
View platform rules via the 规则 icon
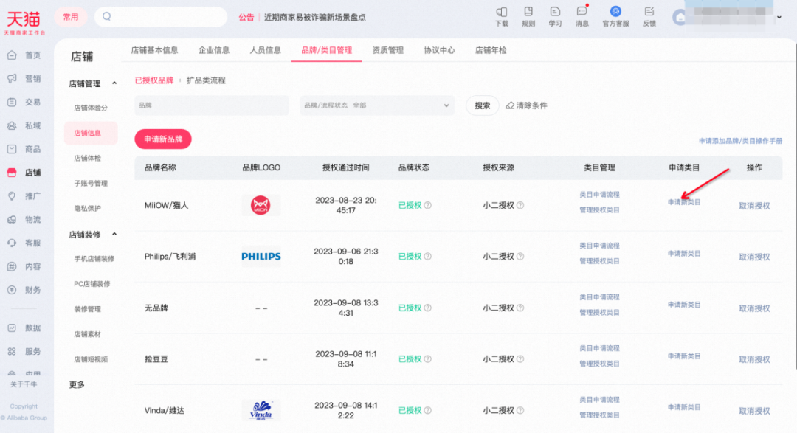(528, 16)
